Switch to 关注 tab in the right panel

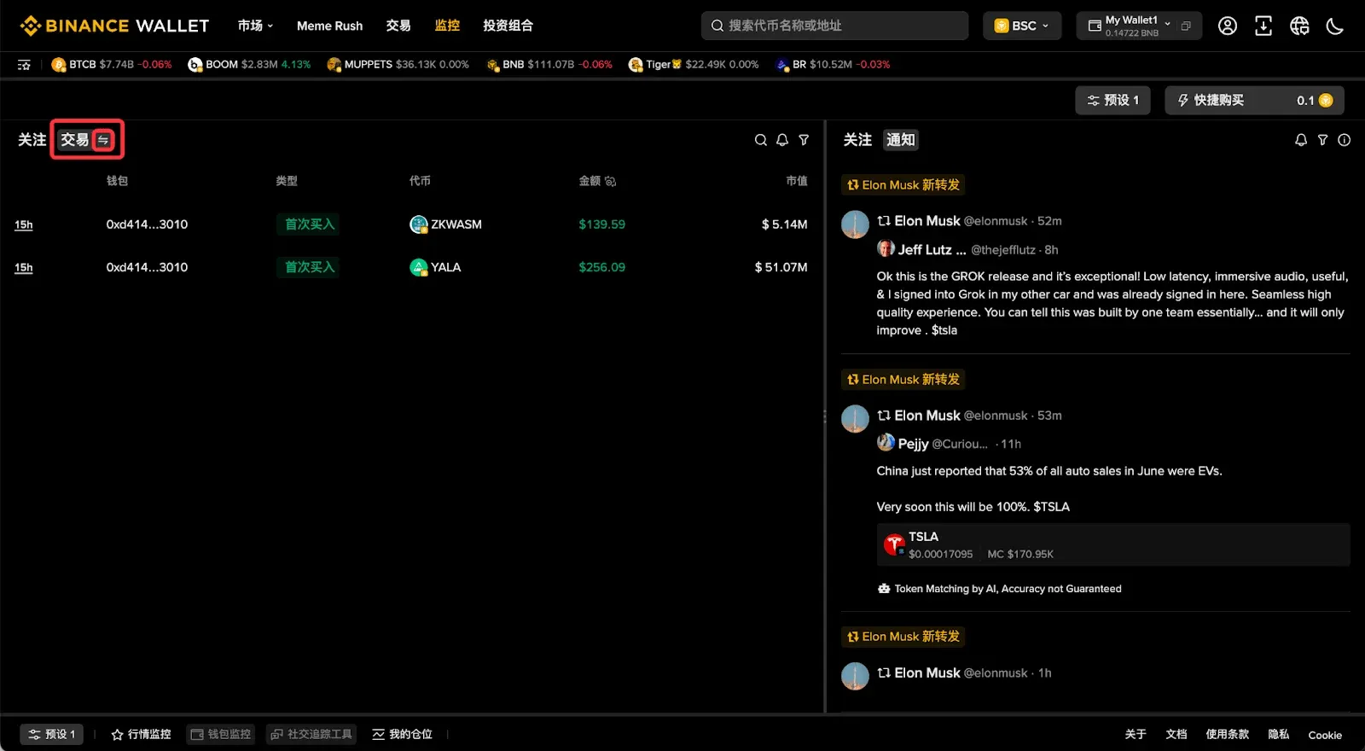[857, 140]
